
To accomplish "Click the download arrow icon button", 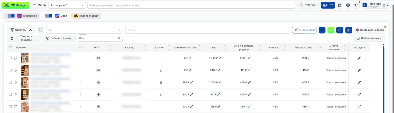I will click(x=340, y=30).
